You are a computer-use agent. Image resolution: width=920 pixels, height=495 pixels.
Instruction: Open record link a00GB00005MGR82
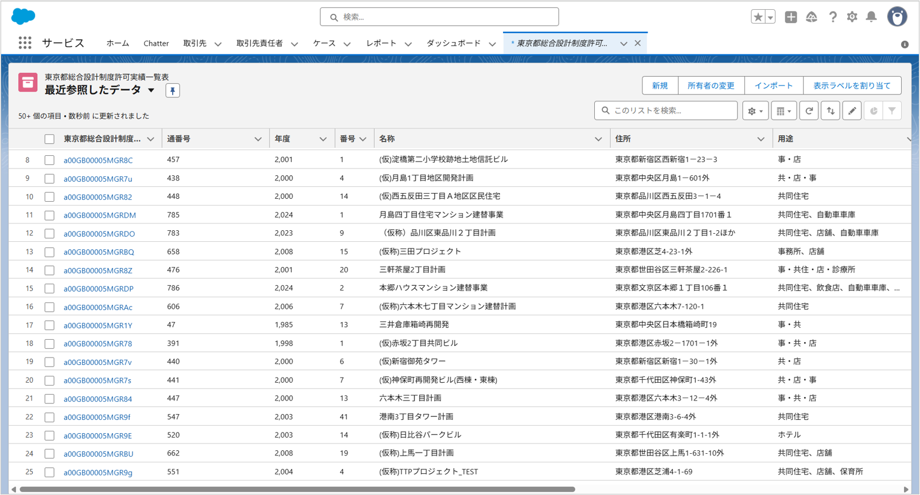98,197
